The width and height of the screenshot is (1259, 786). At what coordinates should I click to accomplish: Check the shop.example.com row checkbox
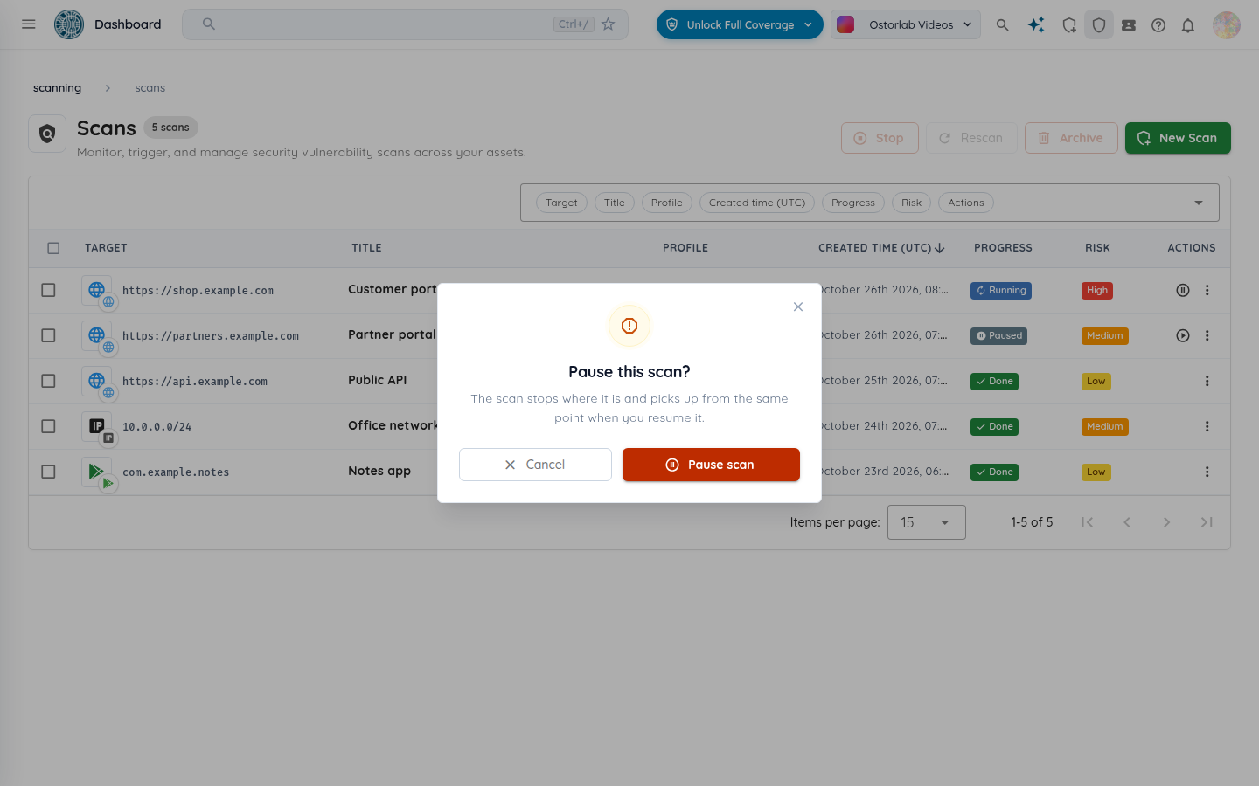[48, 290]
